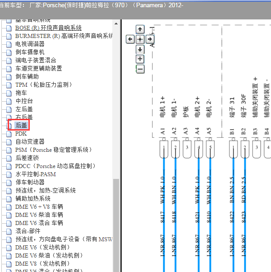This screenshot has height=272, width=271.
Task: Open 左后盖 wiring diagram
Action: tap(24, 109)
